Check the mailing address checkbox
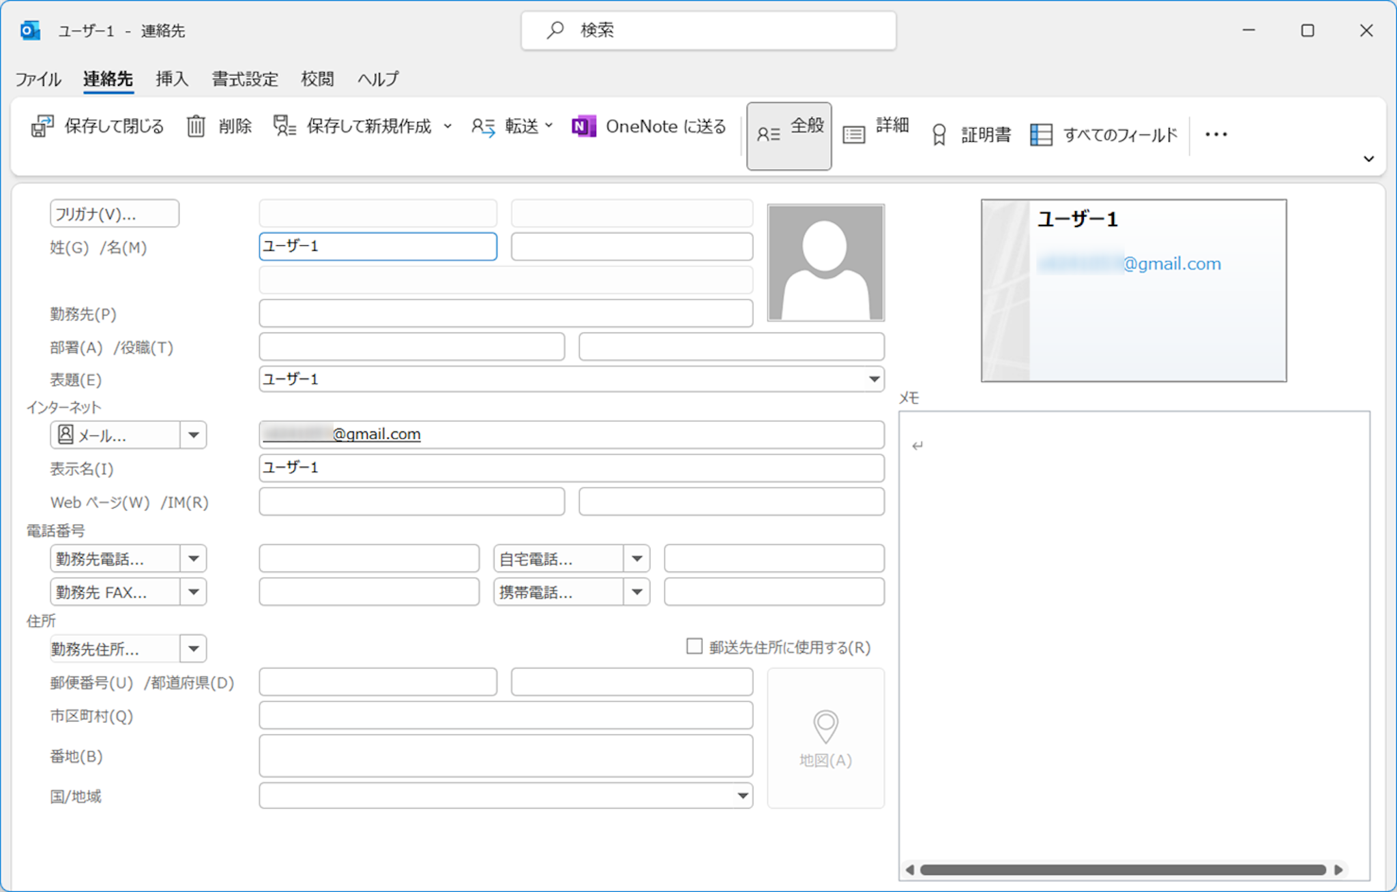Image resolution: width=1397 pixels, height=892 pixels. tap(694, 646)
